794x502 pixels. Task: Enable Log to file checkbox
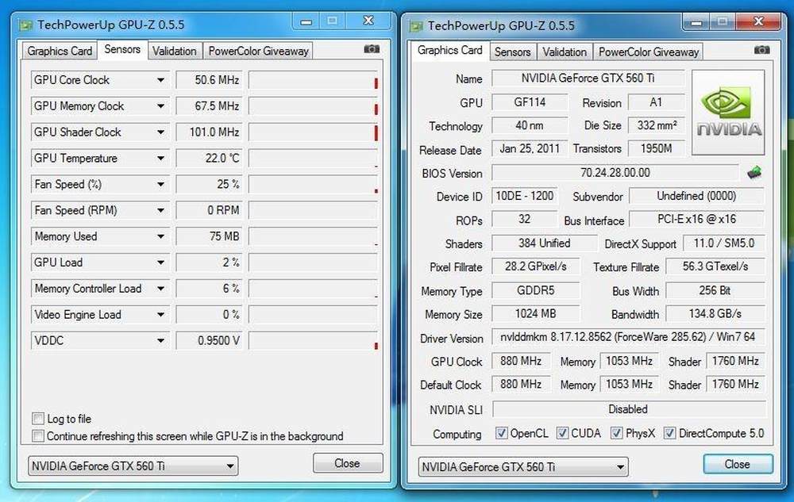click(x=38, y=419)
